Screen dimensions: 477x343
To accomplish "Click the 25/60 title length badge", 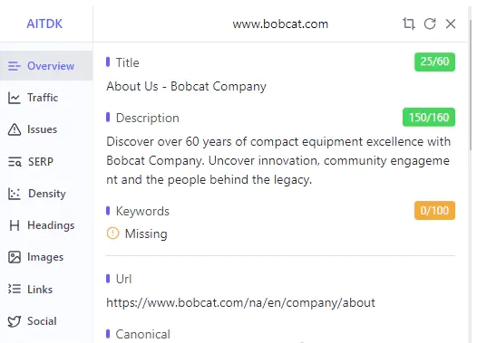I will tap(434, 62).
